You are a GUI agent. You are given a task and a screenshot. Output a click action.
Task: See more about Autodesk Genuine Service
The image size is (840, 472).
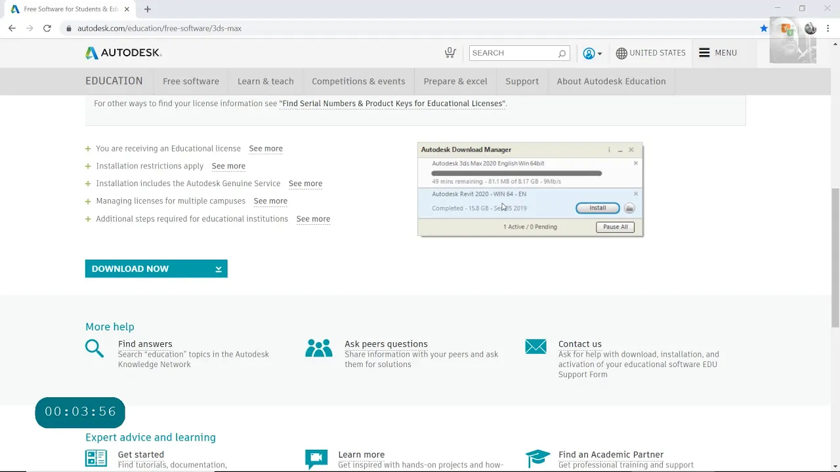tap(305, 184)
